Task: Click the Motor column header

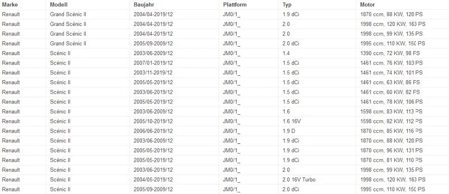Action: (368, 5)
